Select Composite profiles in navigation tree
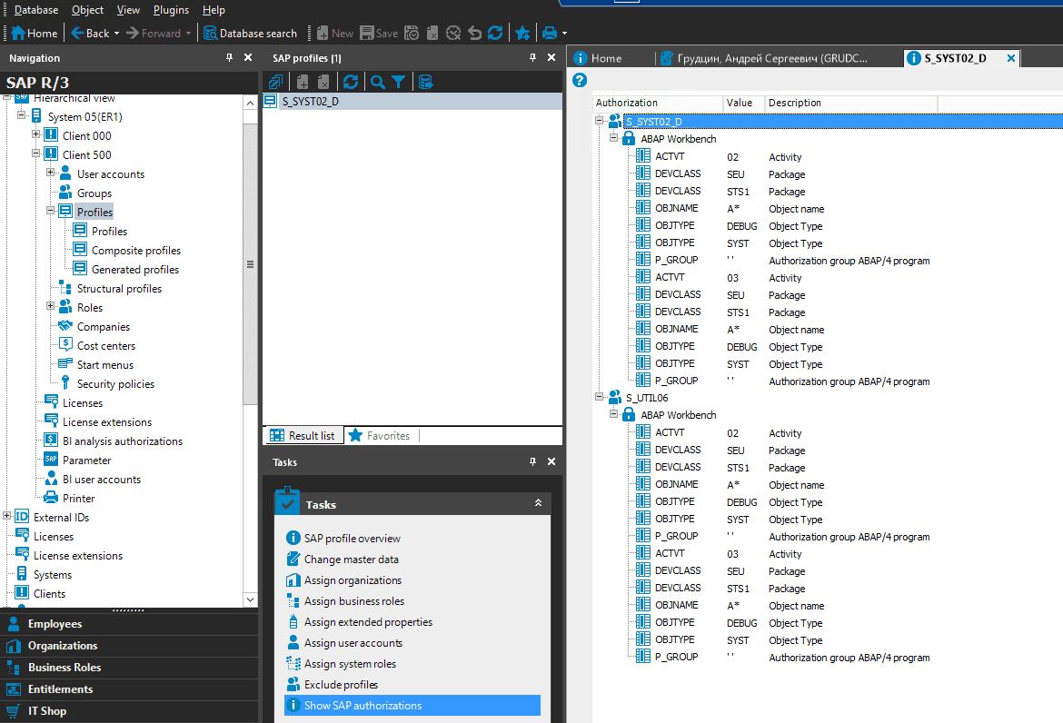Screen dimensions: 1063x723 point(135,251)
